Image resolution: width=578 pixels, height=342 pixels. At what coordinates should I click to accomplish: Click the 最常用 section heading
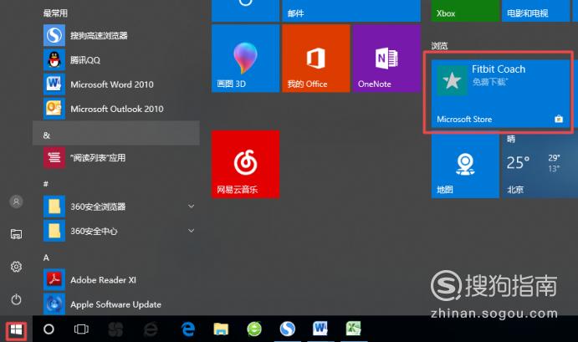tap(55, 13)
